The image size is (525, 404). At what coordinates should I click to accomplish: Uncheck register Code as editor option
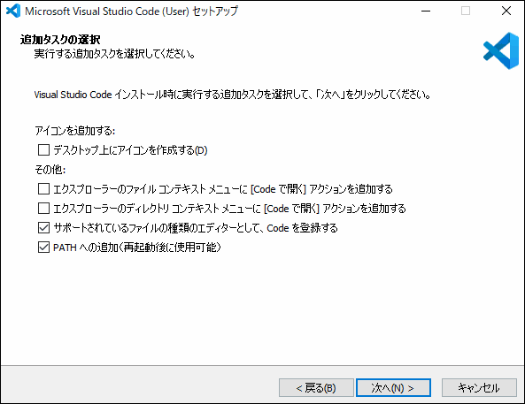pyautogui.click(x=44, y=228)
